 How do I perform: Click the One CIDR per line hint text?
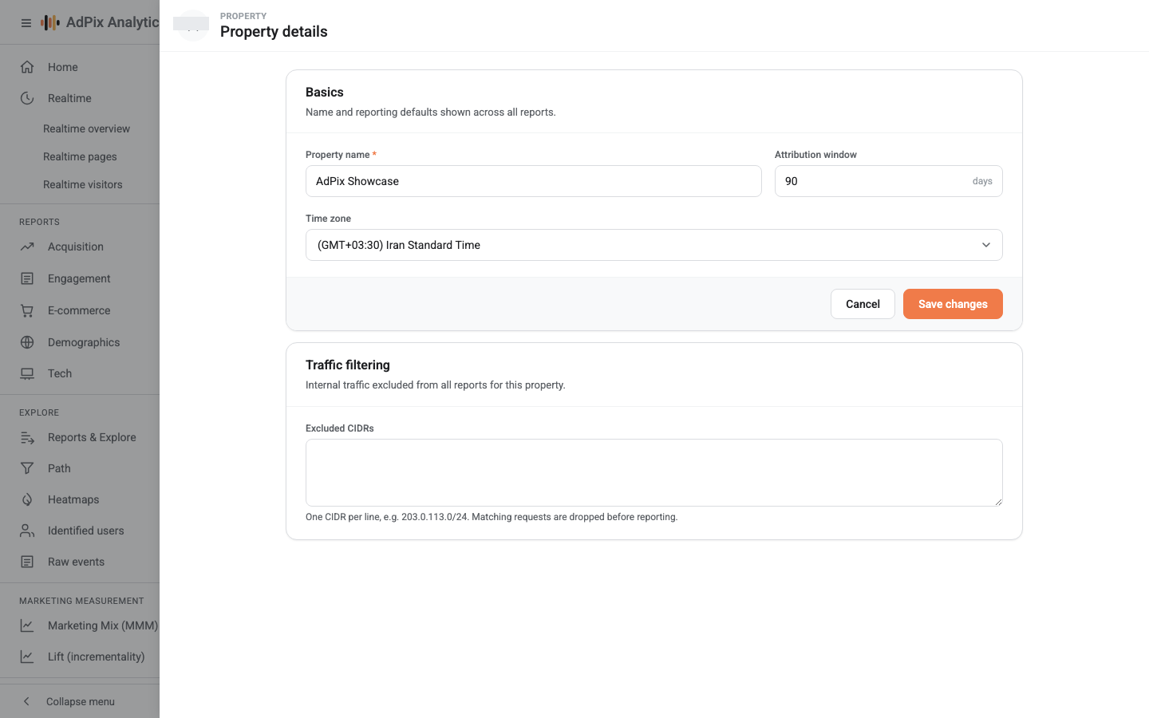492,517
